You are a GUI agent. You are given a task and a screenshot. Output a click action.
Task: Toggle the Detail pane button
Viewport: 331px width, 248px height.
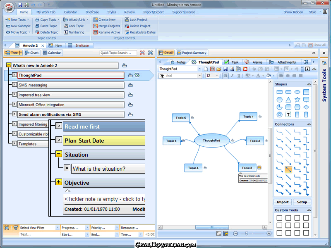tap(166, 53)
